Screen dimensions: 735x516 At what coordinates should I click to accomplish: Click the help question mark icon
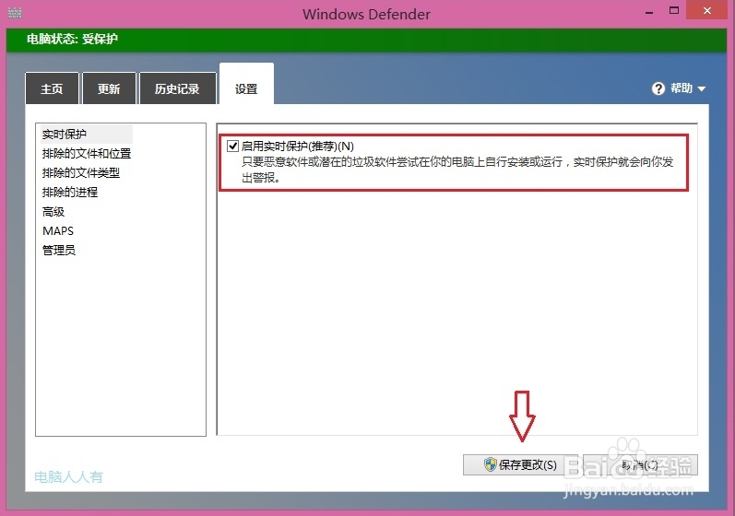[x=658, y=88]
